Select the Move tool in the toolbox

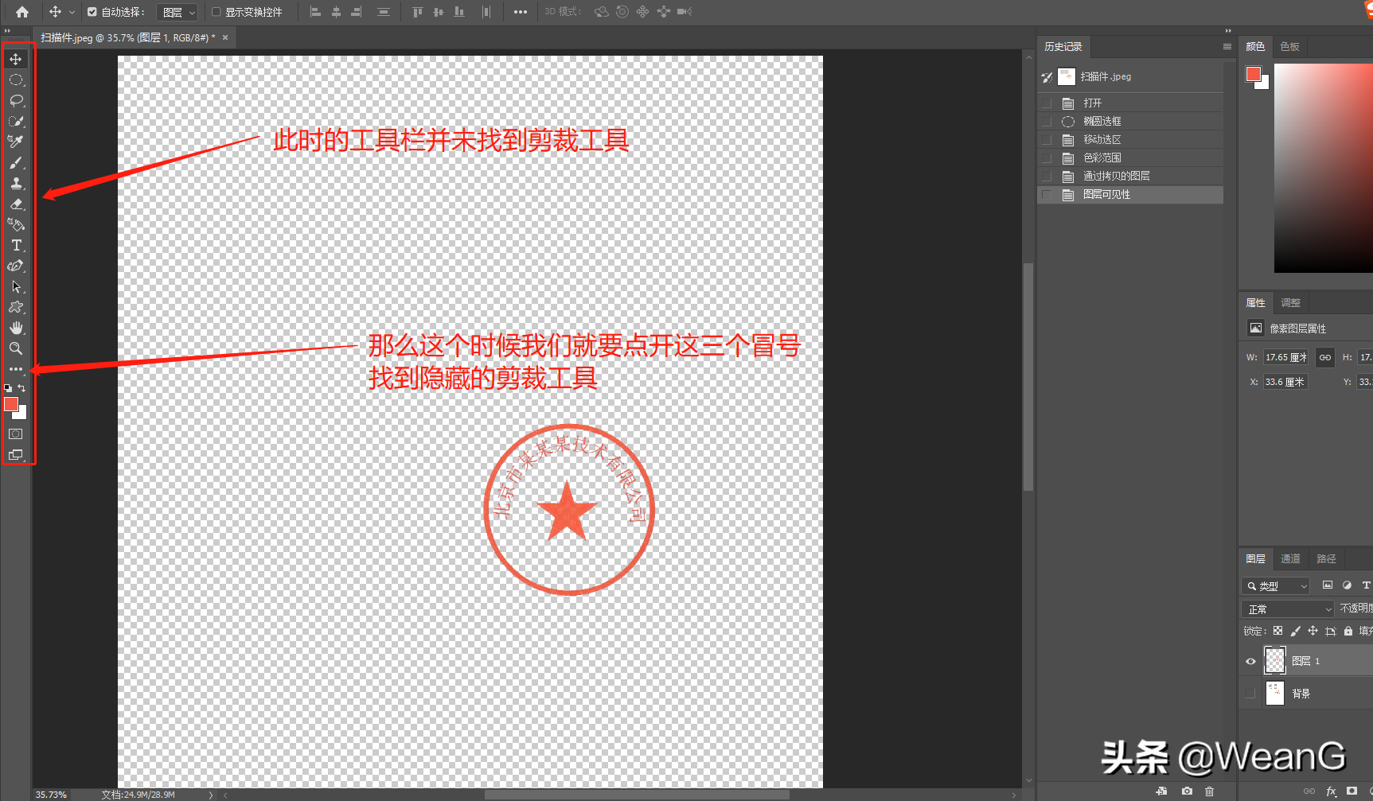(16, 60)
